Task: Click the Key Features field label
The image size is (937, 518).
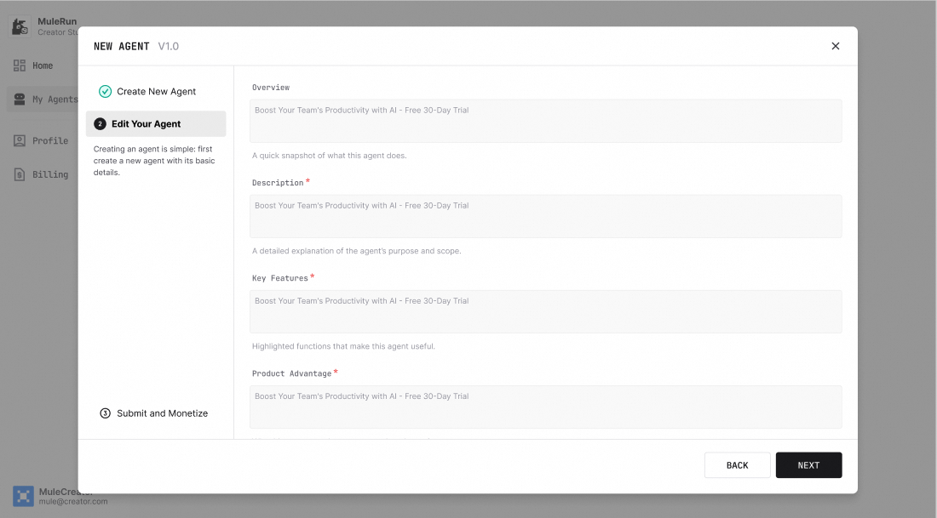Action: click(x=279, y=278)
